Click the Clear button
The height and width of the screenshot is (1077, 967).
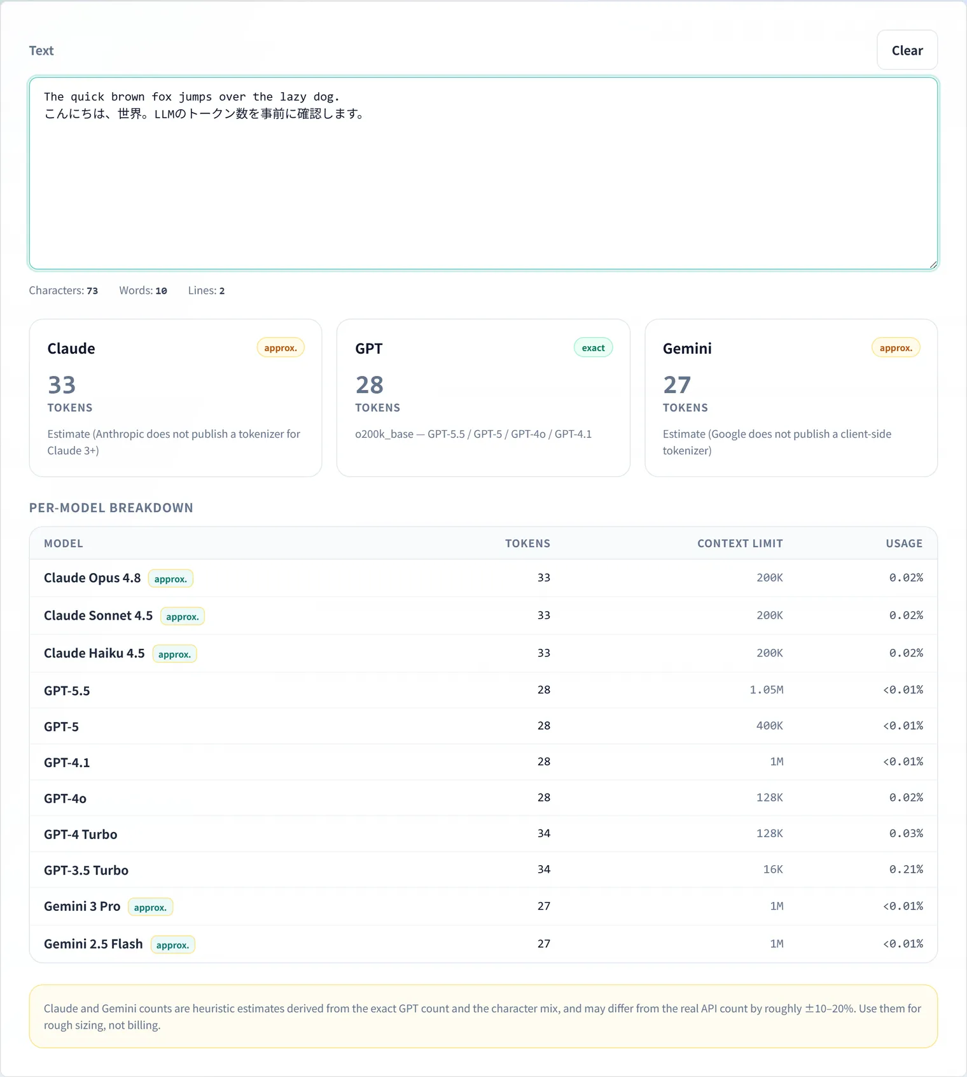click(907, 50)
